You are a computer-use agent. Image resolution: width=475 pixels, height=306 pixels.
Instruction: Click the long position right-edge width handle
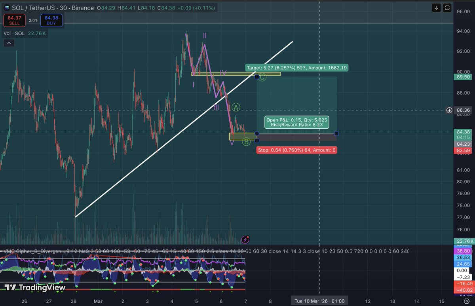336,133
